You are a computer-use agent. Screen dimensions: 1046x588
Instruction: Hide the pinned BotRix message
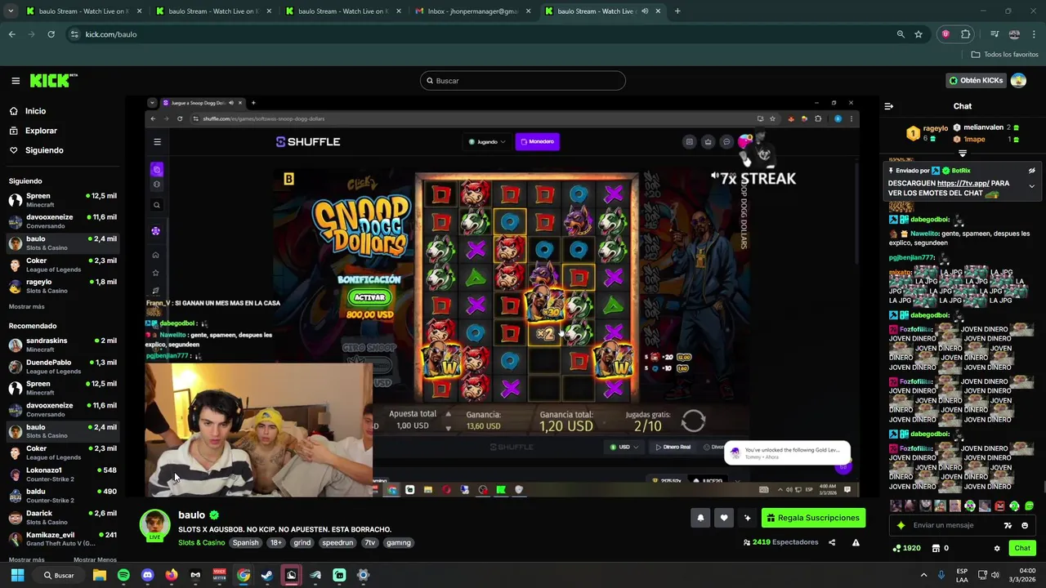1031,171
